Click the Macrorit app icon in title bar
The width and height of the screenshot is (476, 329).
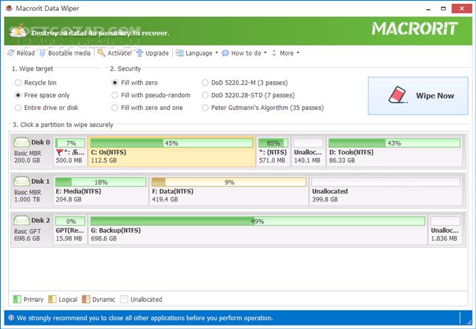[10, 8]
